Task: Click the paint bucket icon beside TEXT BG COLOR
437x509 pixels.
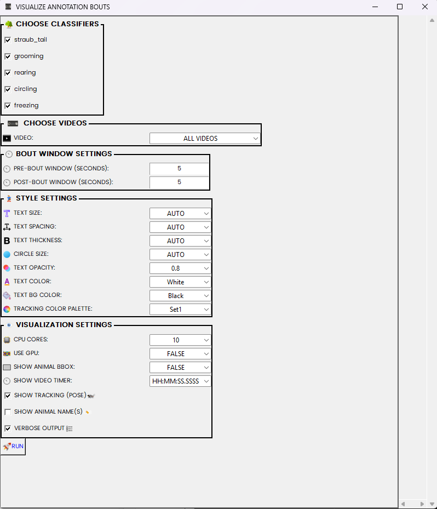Action: 7,295
